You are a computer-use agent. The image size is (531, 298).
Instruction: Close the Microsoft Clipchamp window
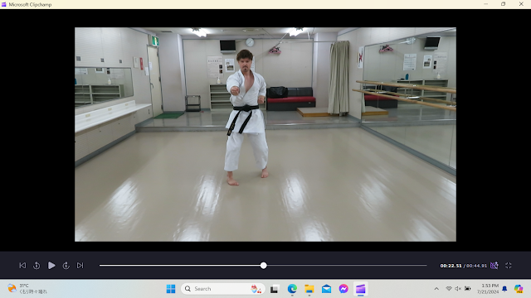pyautogui.click(x=521, y=4)
